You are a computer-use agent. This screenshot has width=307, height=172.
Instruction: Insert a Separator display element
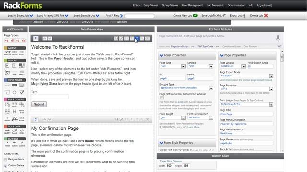(14, 73)
